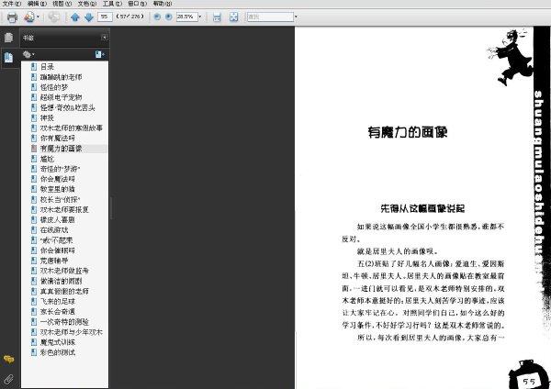
Task: Toggle the Bookmarks panel icon in sidebar
Action: tap(8, 57)
